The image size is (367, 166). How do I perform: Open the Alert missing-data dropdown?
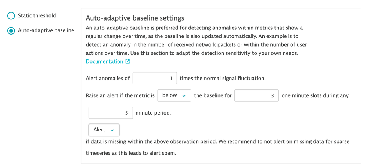pyautogui.click(x=104, y=130)
